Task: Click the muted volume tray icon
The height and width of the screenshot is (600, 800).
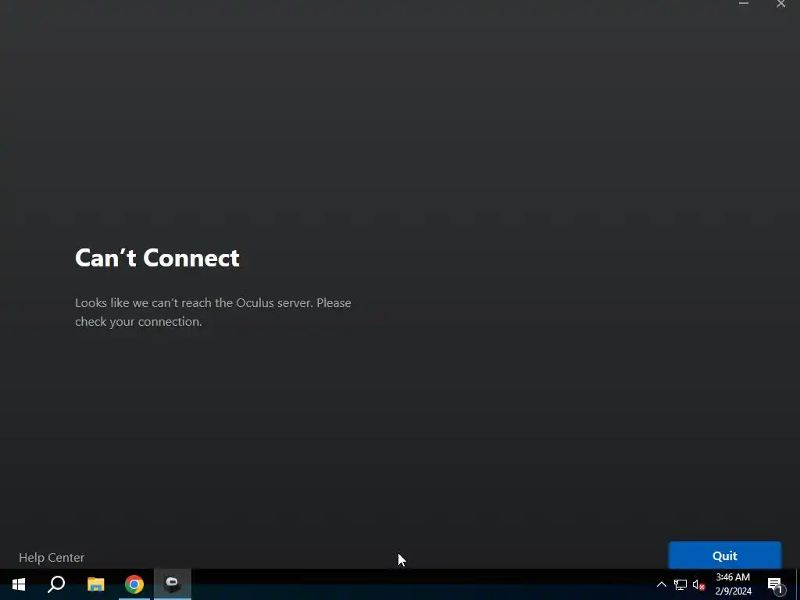Action: (698, 584)
